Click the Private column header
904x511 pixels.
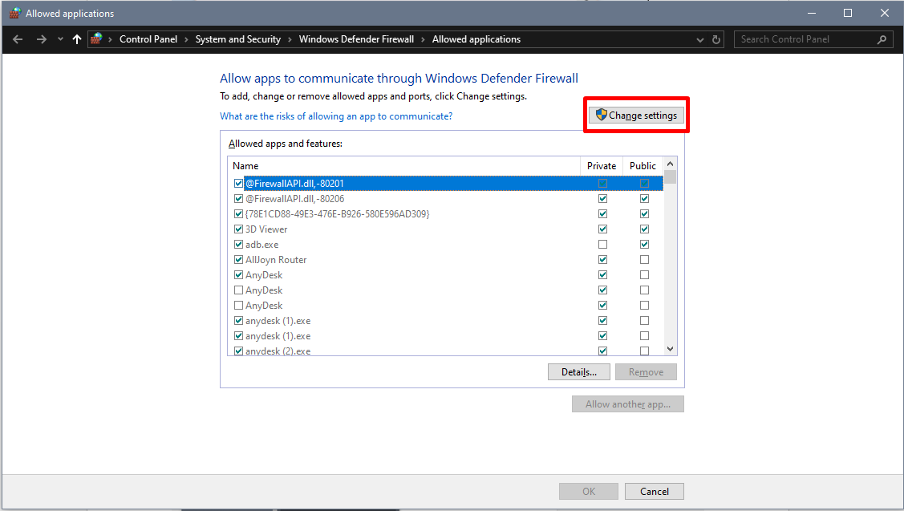click(602, 165)
